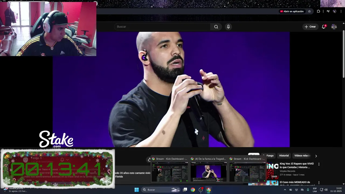Switch to last Stream - Kick Dashboard preview
Screen dimensions: 345x194
coord(247,170)
